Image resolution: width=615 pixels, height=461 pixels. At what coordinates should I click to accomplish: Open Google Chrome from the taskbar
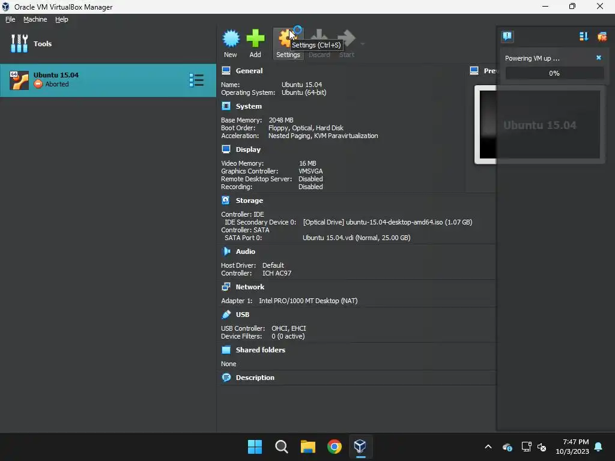[334, 447]
